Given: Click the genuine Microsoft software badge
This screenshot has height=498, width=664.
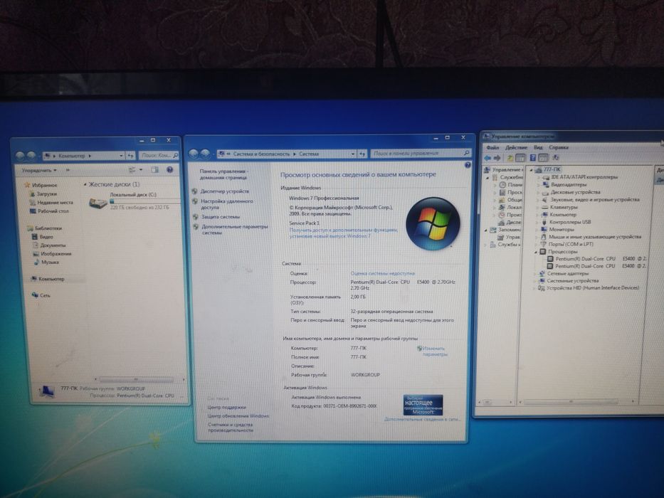Looking at the screenshot, I should coord(423,405).
